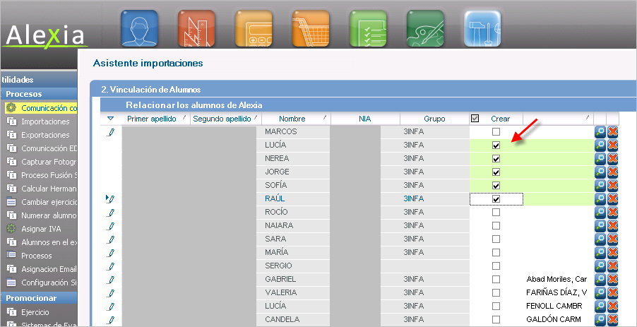Click the search icon in MARCOS row
Image resolution: width=637 pixels, height=327 pixels.
pos(600,132)
